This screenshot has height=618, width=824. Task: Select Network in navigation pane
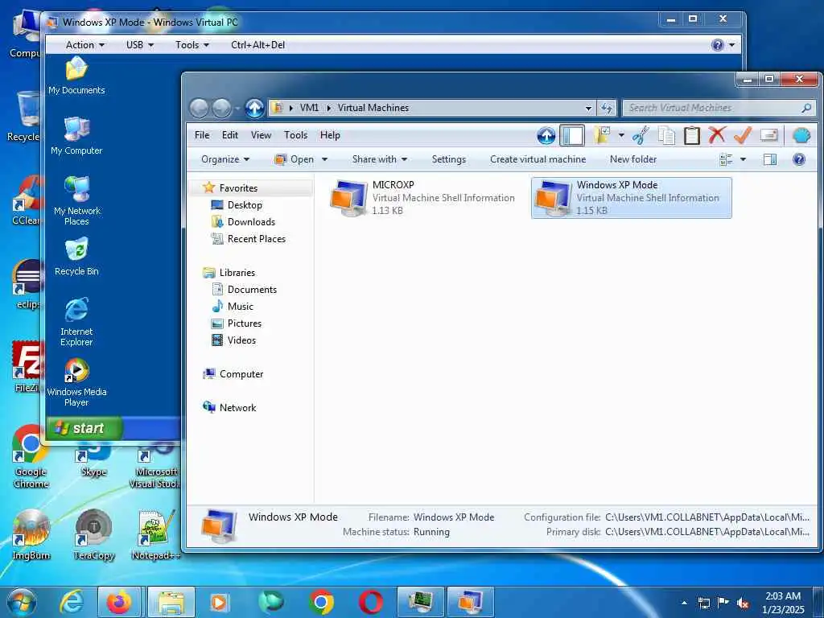click(237, 408)
